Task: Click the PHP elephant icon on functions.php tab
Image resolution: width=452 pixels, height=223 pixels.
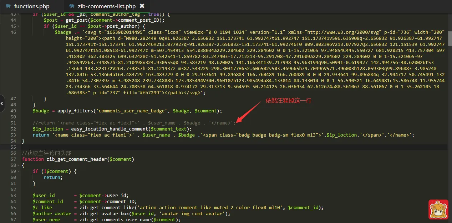Action: pyautogui.click(x=8, y=6)
